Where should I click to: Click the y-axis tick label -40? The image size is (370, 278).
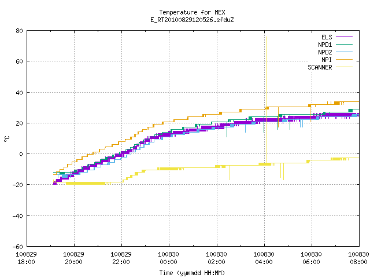tap(18, 216)
